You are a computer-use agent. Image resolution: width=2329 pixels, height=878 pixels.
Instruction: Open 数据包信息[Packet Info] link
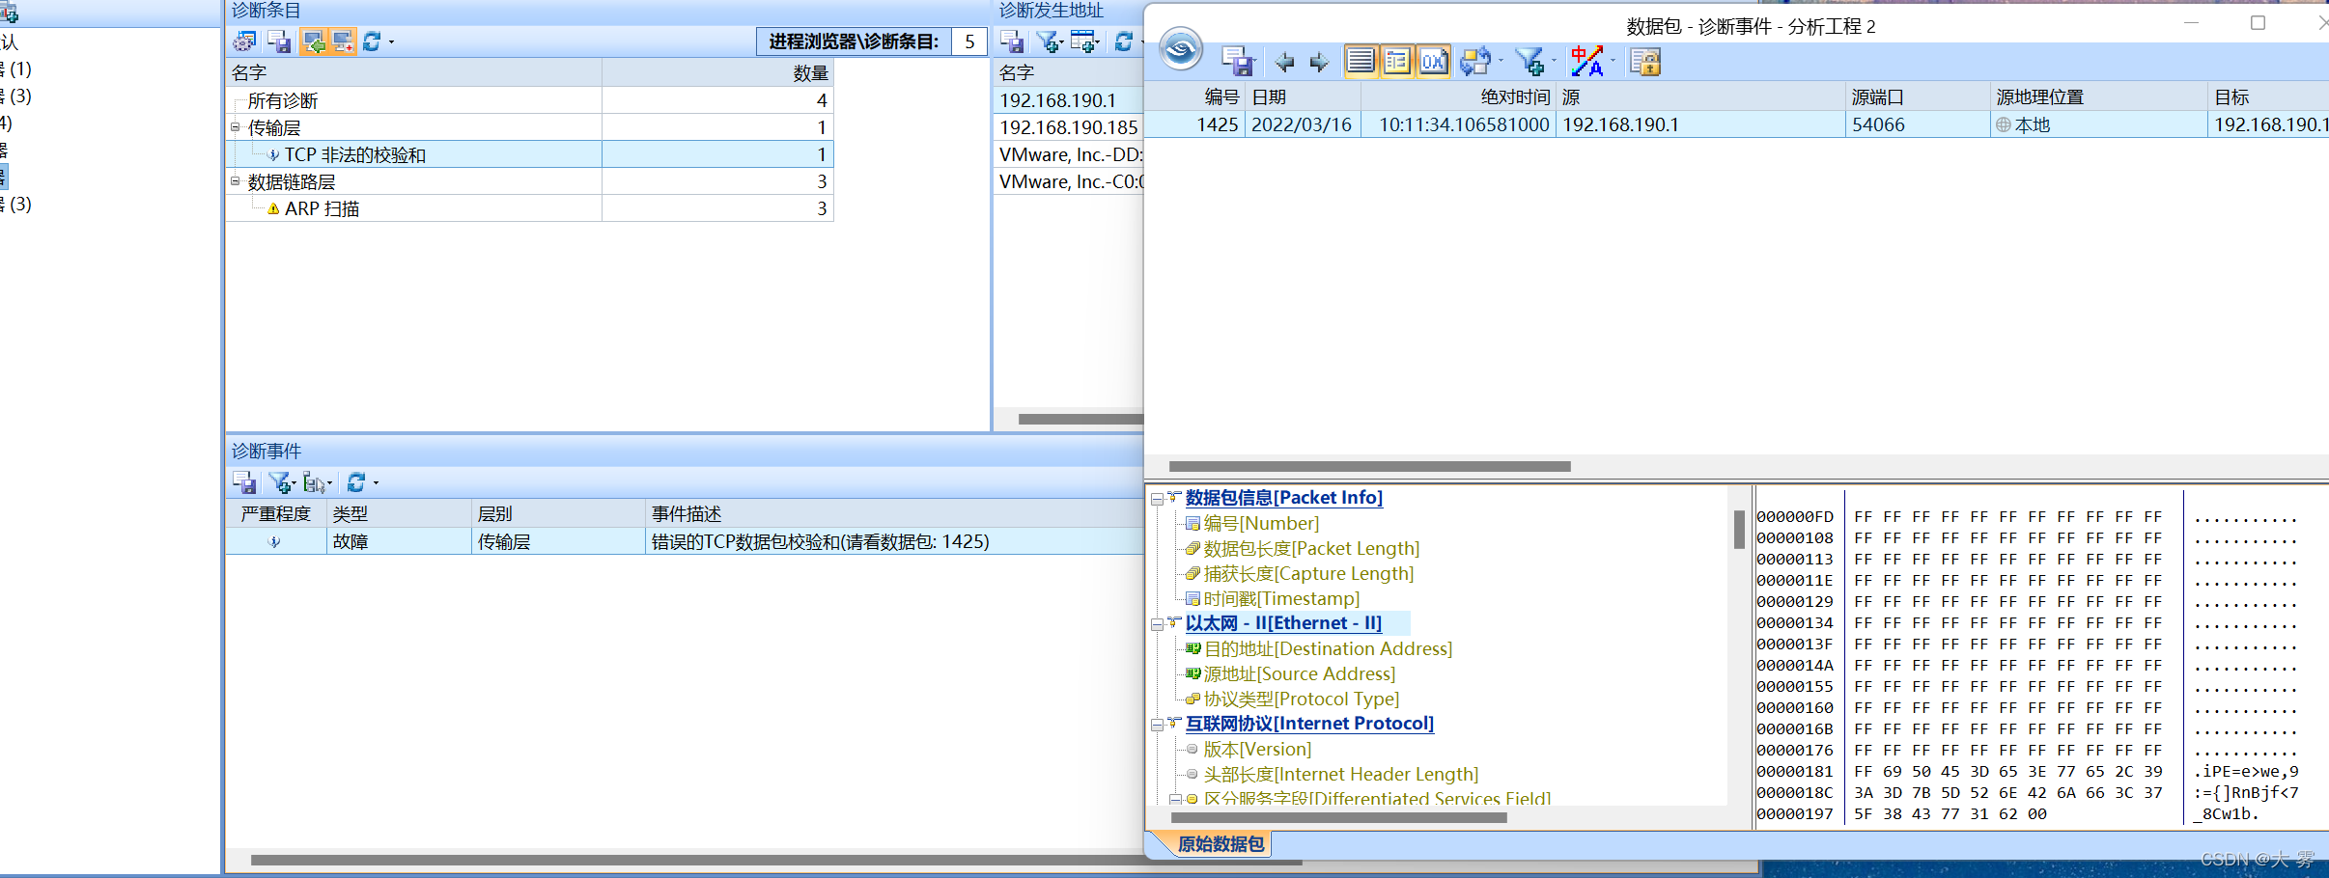tap(1284, 498)
